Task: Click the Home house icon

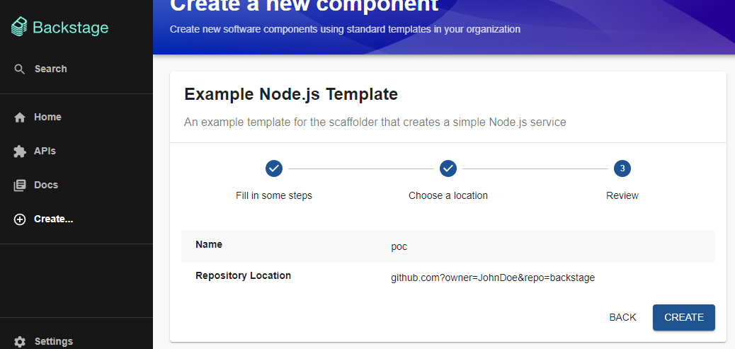Action: pos(20,117)
